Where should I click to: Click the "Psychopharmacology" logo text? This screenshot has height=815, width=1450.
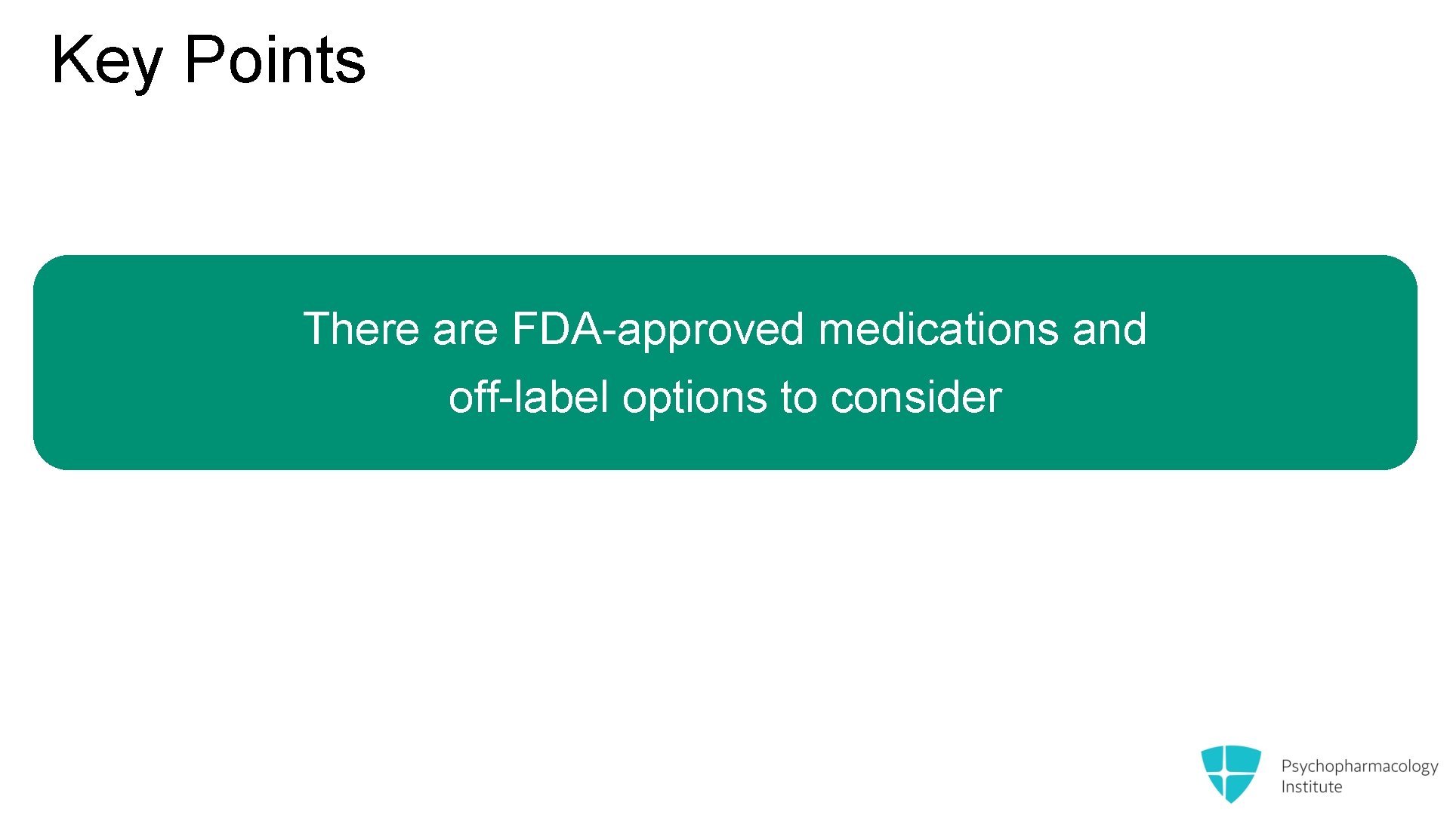(x=1359, y=767)
